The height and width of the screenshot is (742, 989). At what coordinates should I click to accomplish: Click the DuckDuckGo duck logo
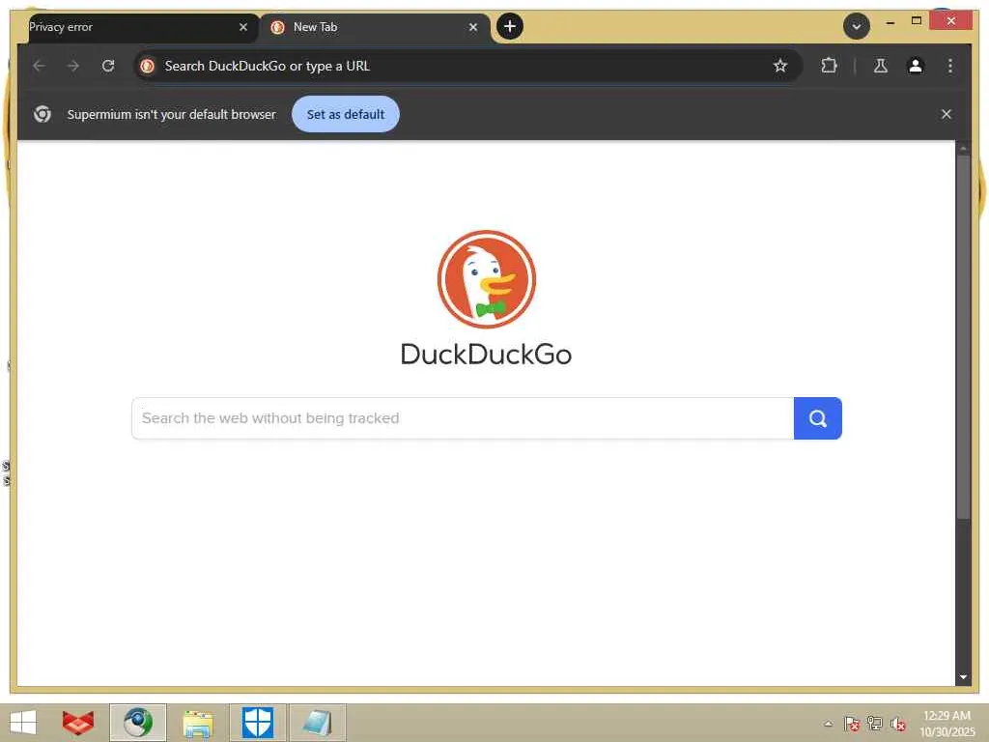pyautogui.click(x=487, y=279)
